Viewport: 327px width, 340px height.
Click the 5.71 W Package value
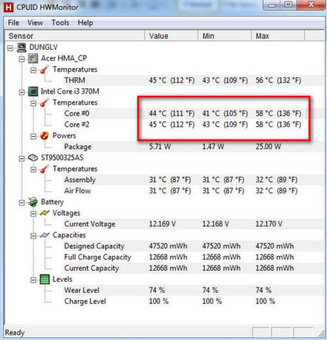pyautogui.click(x=160, y=147)
